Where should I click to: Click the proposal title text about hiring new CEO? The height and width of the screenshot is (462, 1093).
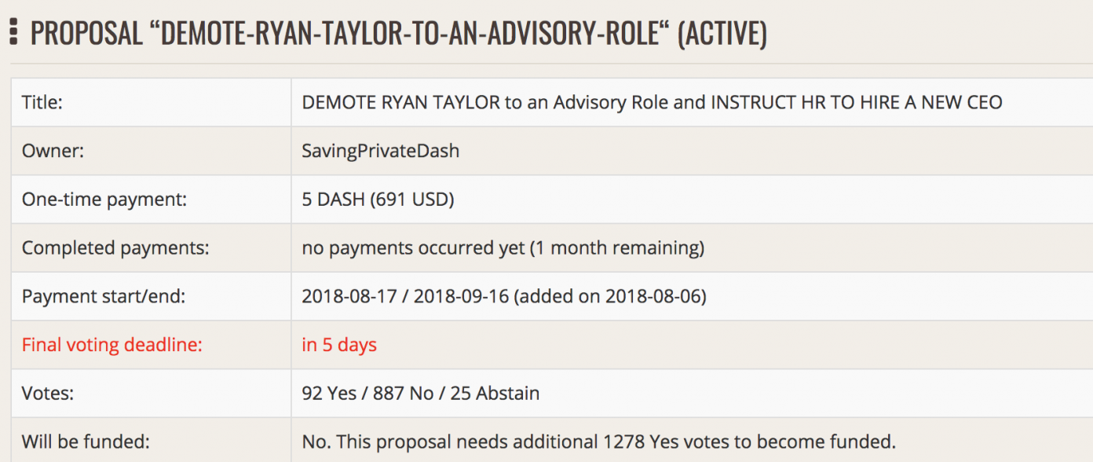pyautogui.click(x=652, y=102)
